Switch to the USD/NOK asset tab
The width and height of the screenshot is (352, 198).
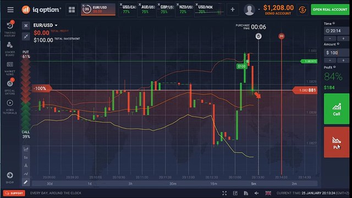[209, 9]
